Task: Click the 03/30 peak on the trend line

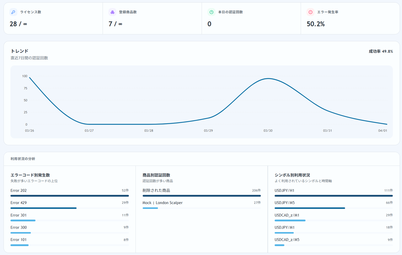Action: tap(268, 78)
